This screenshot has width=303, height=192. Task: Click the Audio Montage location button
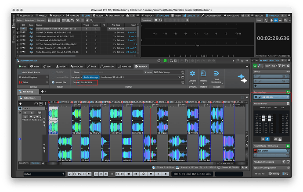pyautogui.click(x=92, y=77)
